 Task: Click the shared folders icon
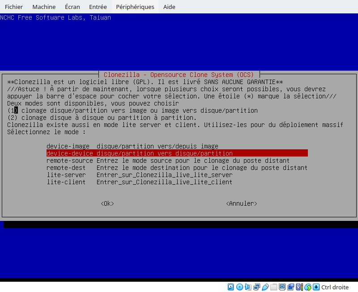(273, 287)
